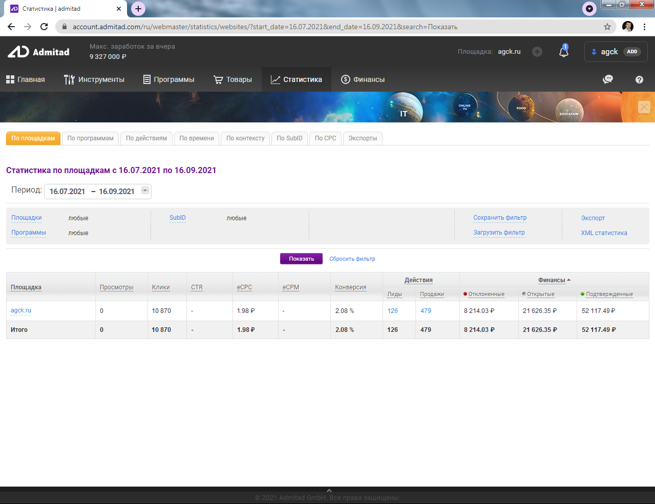This screenshot has height=504, width=655.
Task: Open the help question mark icon
Action: click(x=639, y=79)
